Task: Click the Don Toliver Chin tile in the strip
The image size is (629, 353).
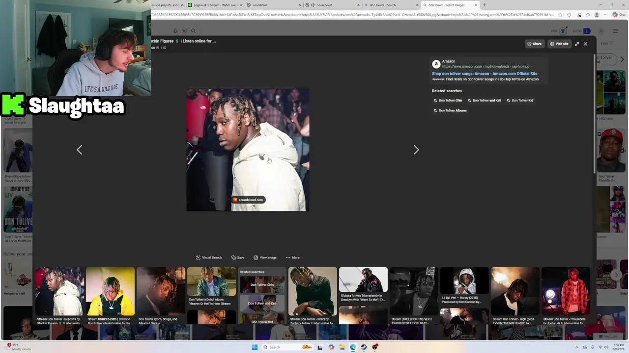Action: coord(262,285)
